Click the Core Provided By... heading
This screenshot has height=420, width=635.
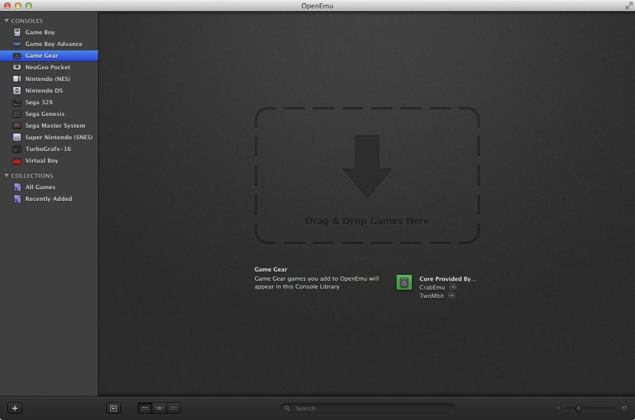coord(448,279)
